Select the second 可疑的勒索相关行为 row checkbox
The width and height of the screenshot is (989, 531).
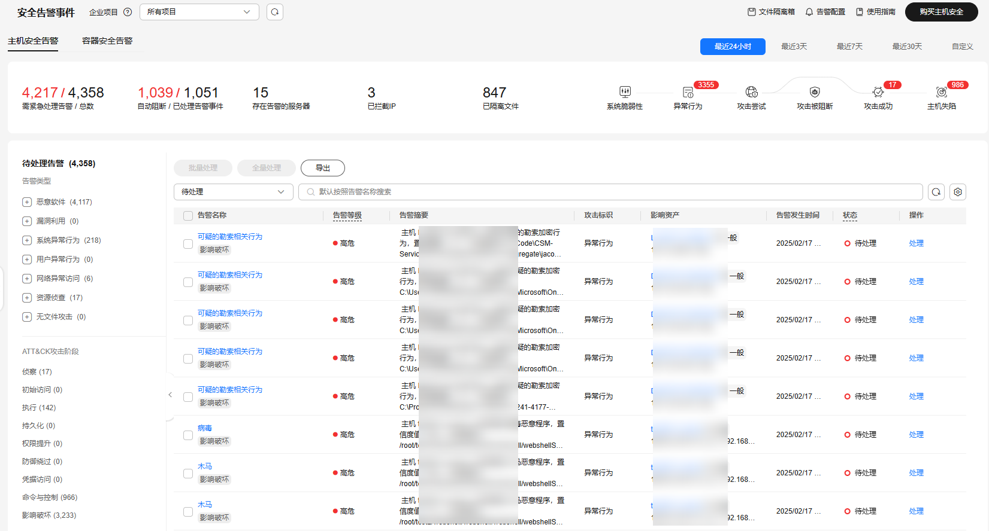(188, 282)
